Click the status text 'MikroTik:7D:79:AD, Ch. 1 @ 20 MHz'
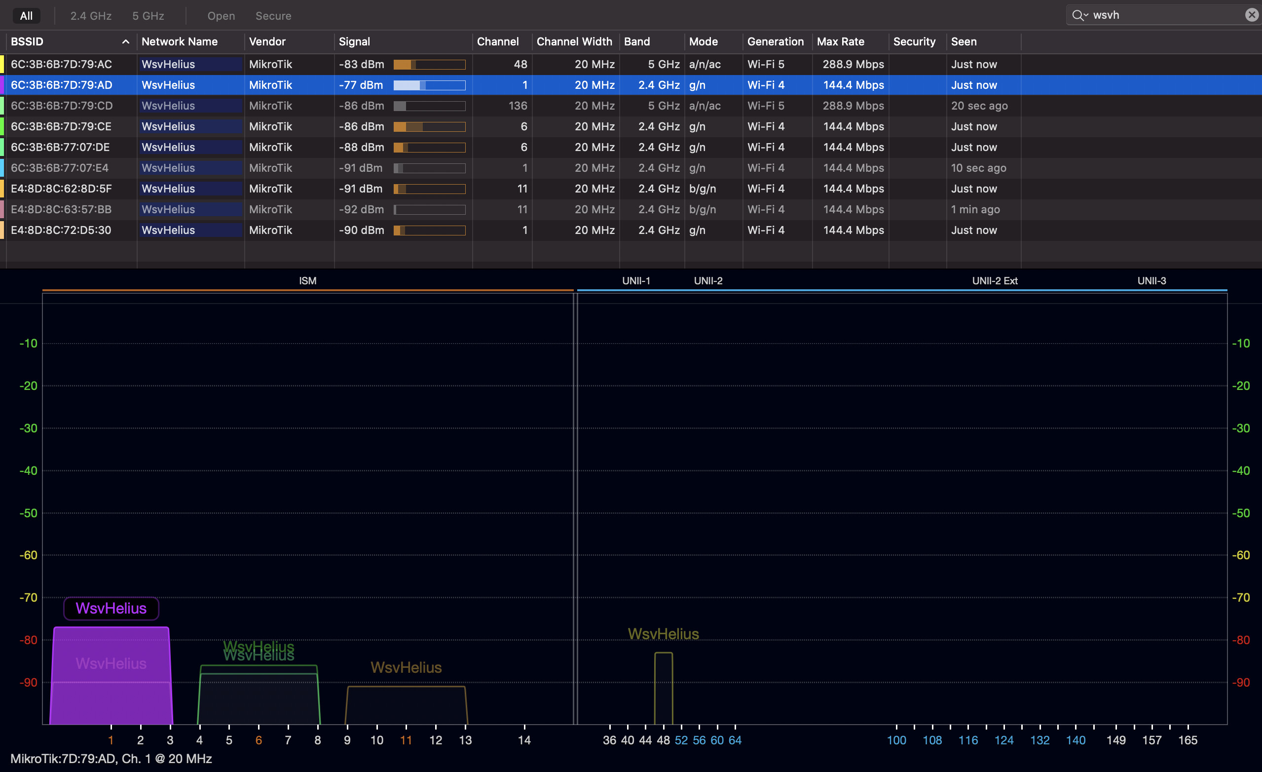The image size is (1262, 772). click(111, 759)
